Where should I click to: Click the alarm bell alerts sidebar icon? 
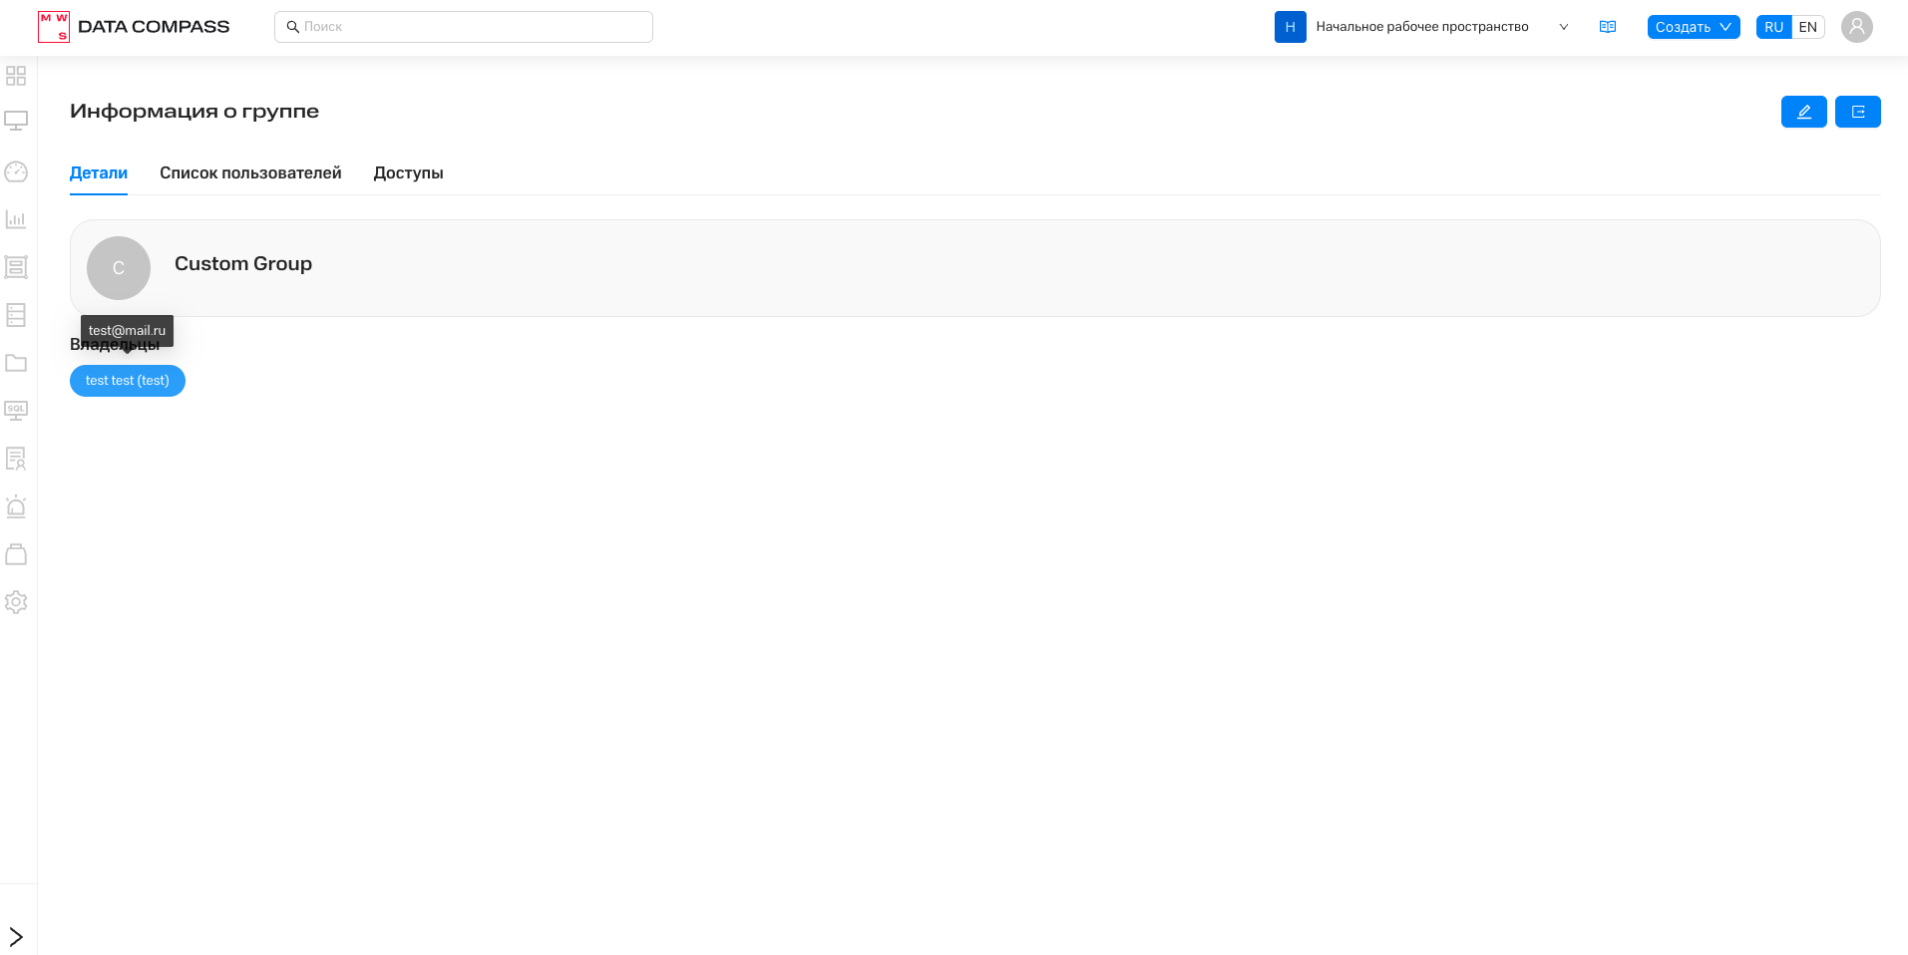pyautogui.click(x=16, y=506)
